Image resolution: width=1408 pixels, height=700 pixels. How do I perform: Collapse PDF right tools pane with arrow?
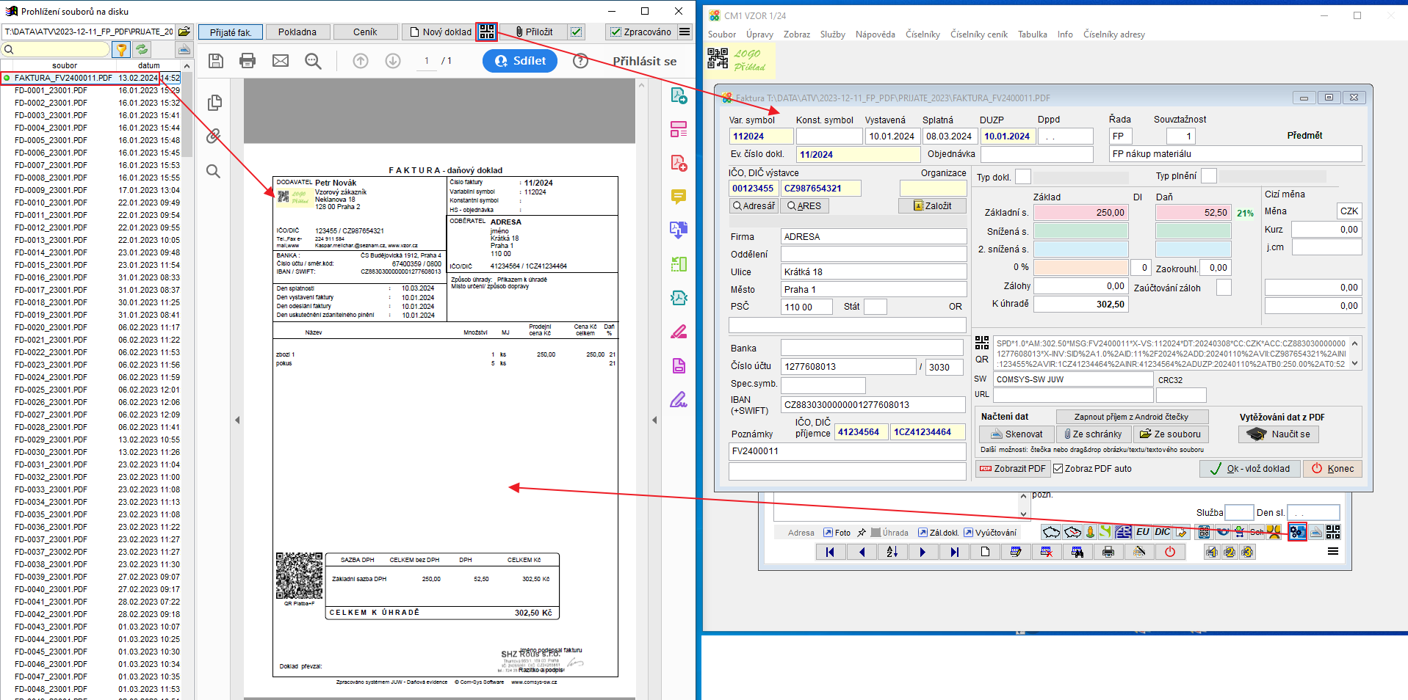[x=654, y=420]
